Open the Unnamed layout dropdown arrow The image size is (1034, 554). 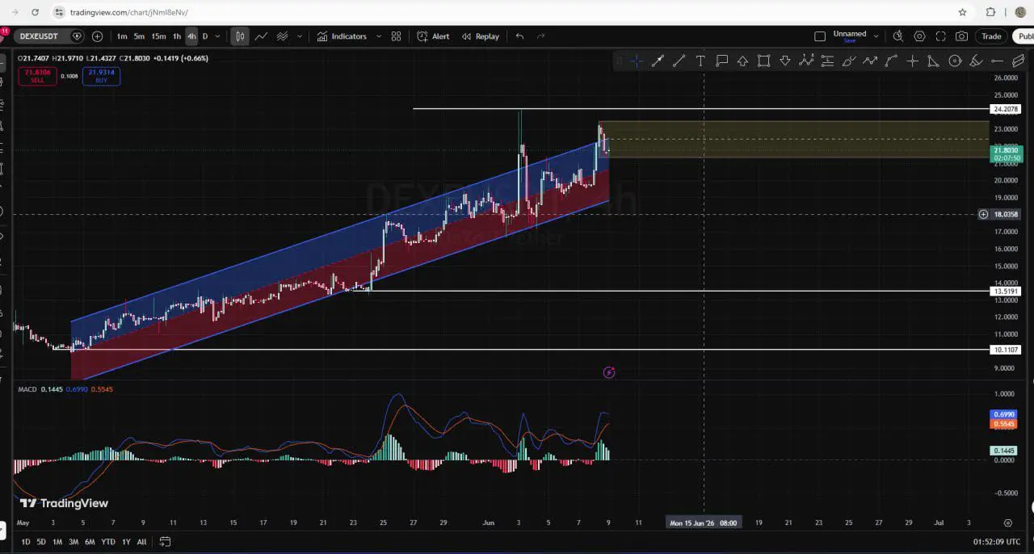click(x=876, y=36)
